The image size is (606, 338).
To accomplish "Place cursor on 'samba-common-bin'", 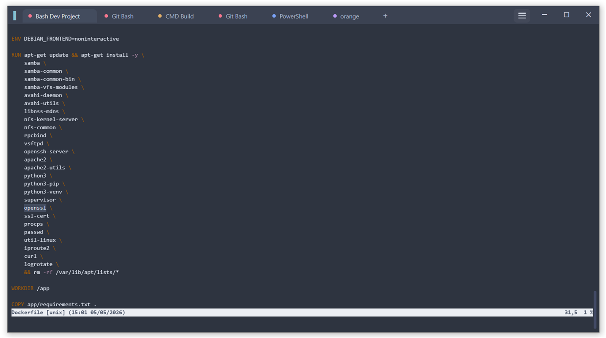I will coord(49,79).
